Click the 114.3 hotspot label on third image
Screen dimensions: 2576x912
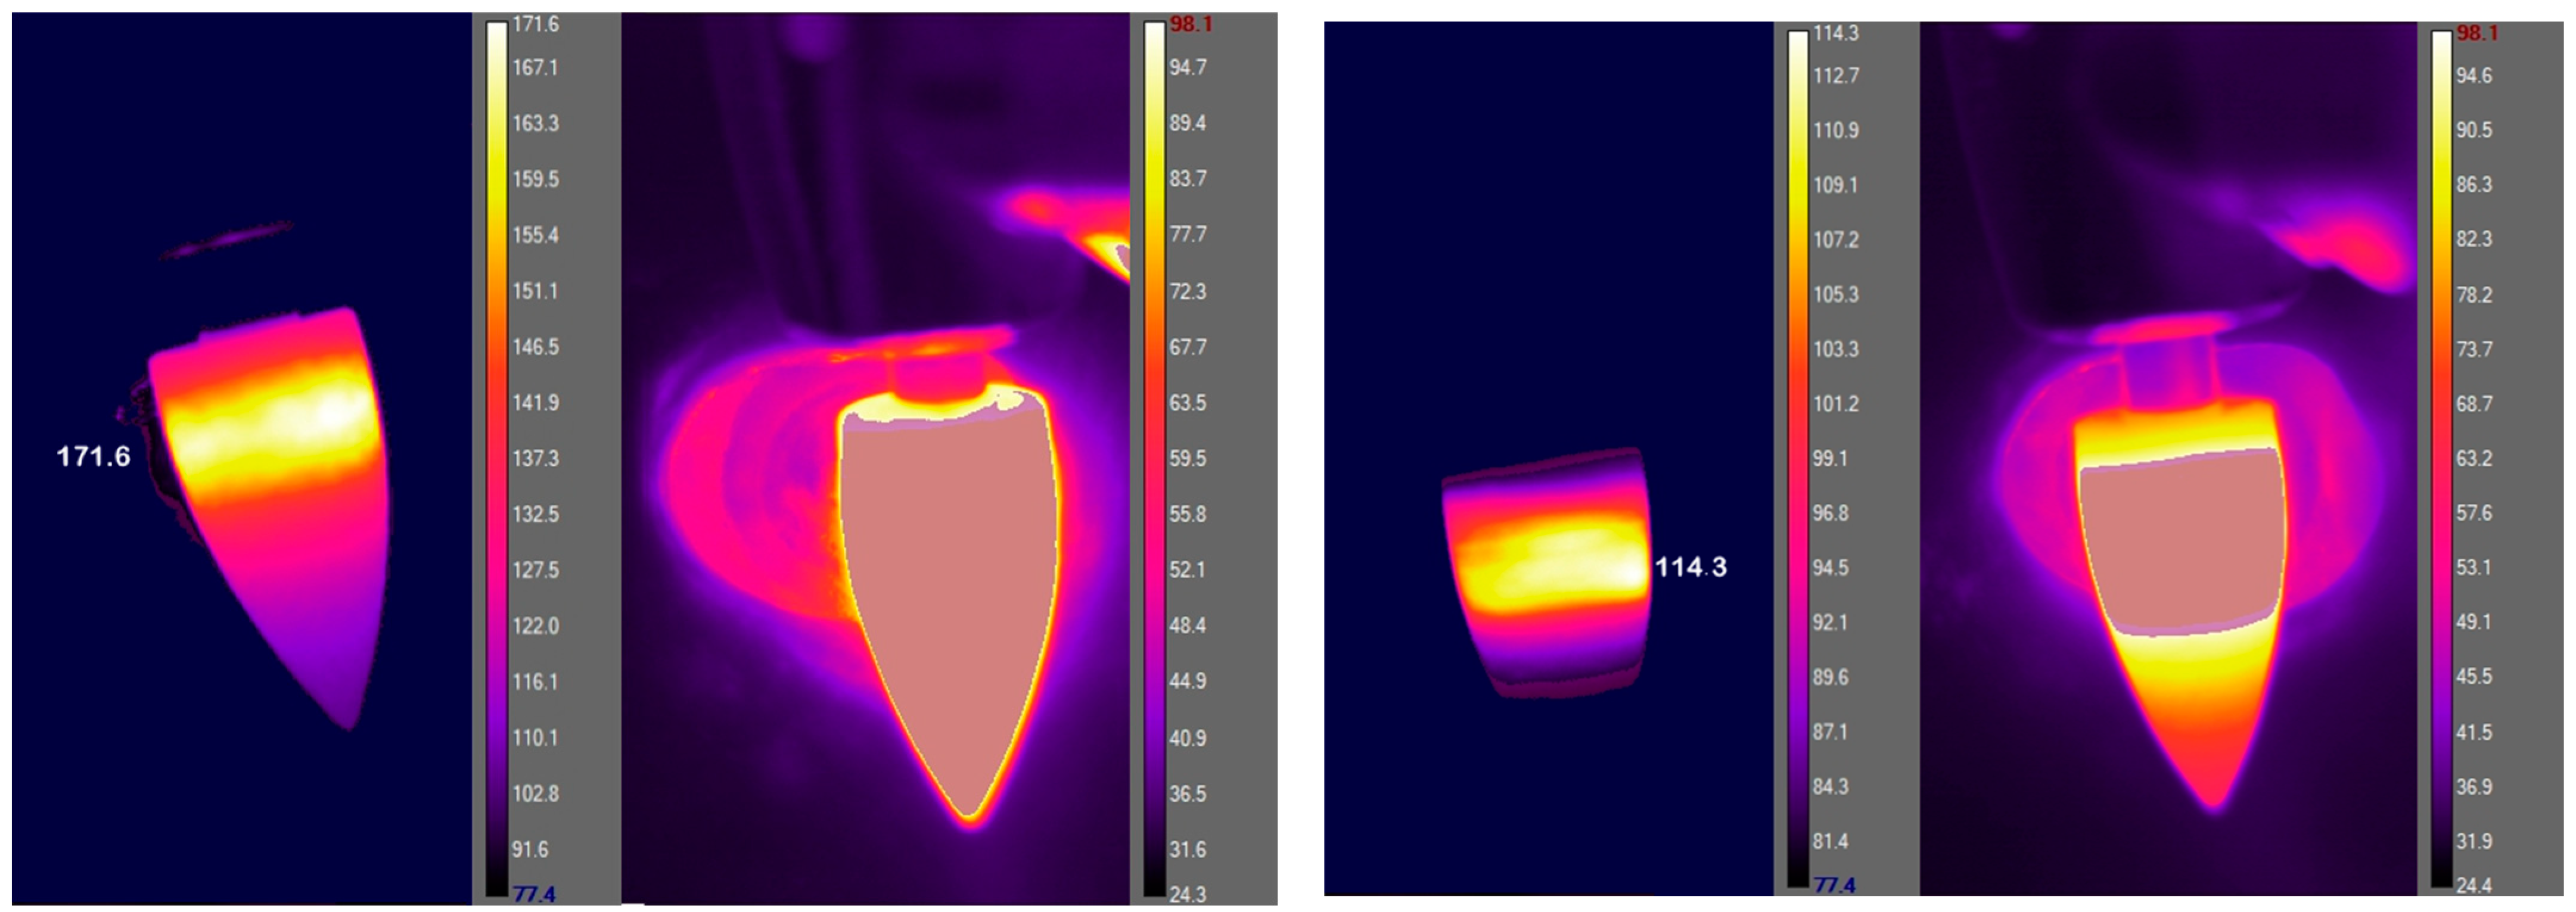[x=1690, y=567]
